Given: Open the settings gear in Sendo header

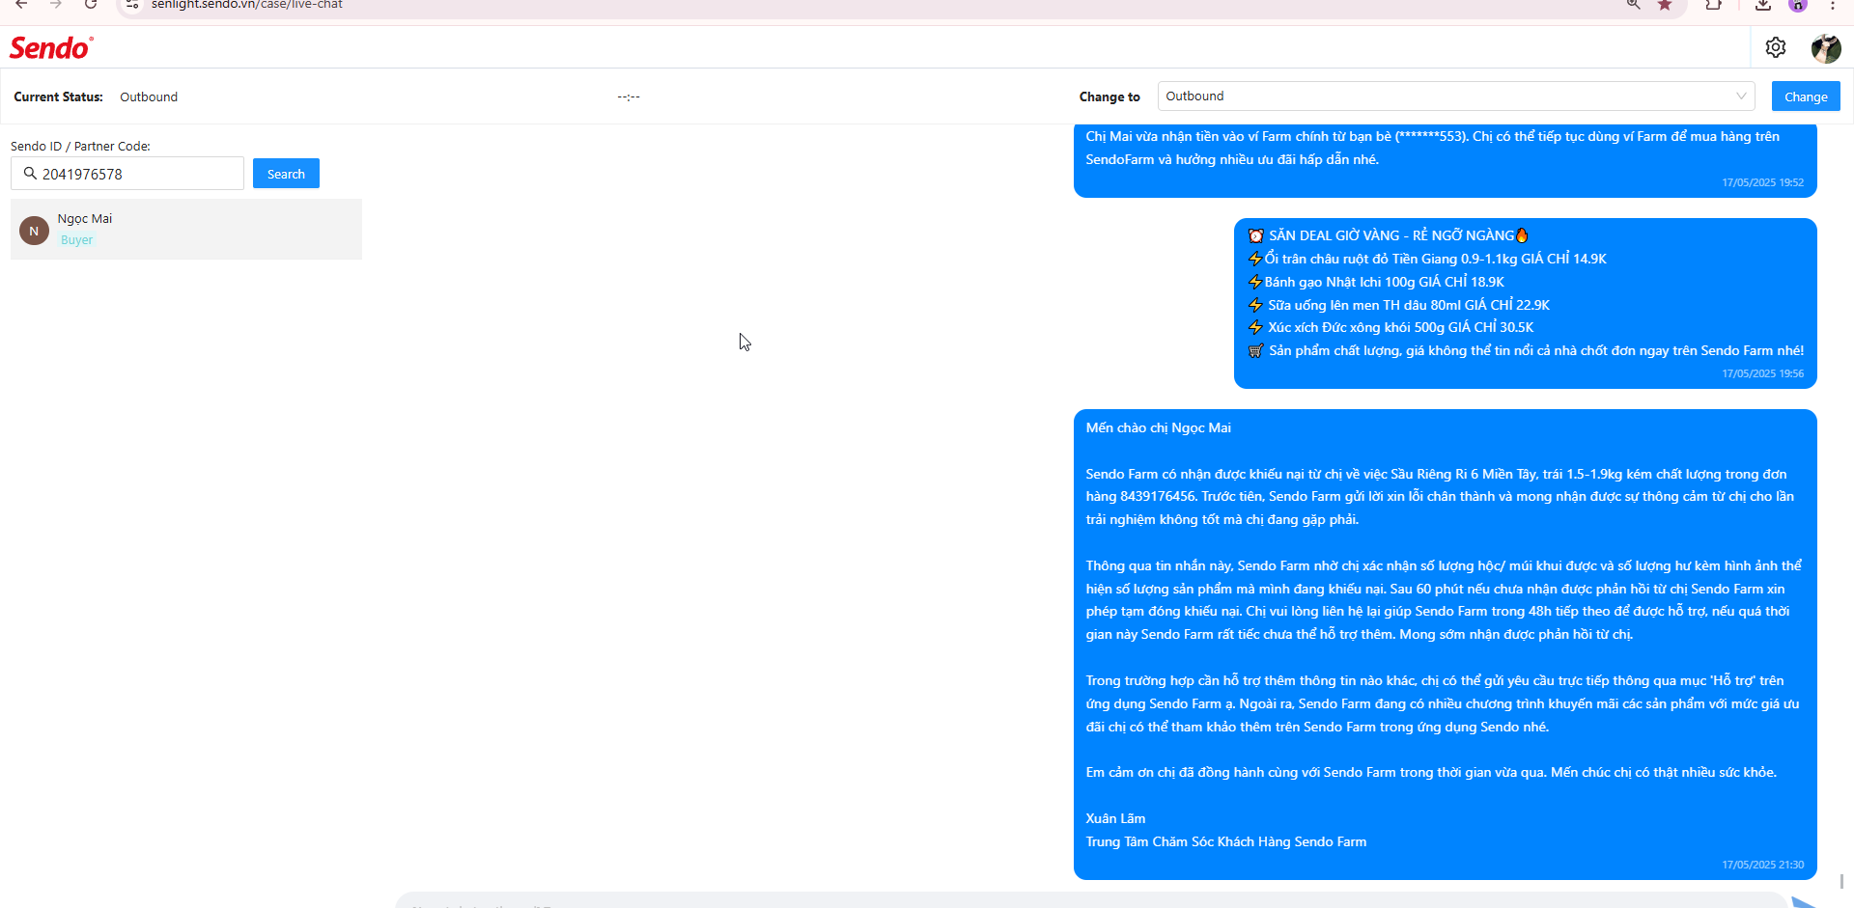Looking at the screenshot, I should (1775, 47).
